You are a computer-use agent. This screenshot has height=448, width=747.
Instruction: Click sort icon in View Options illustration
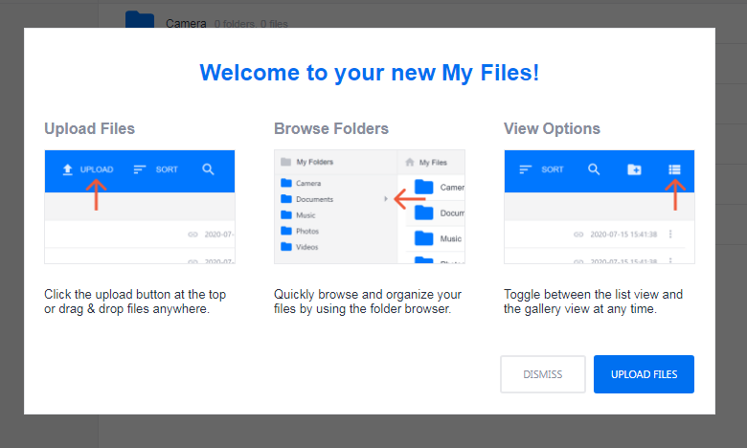(526, 169)
